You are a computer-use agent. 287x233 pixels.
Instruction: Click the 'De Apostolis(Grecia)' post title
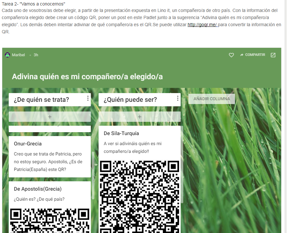pos(38,189)
